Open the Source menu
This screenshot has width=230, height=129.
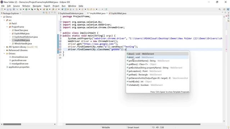coord(17,6)
